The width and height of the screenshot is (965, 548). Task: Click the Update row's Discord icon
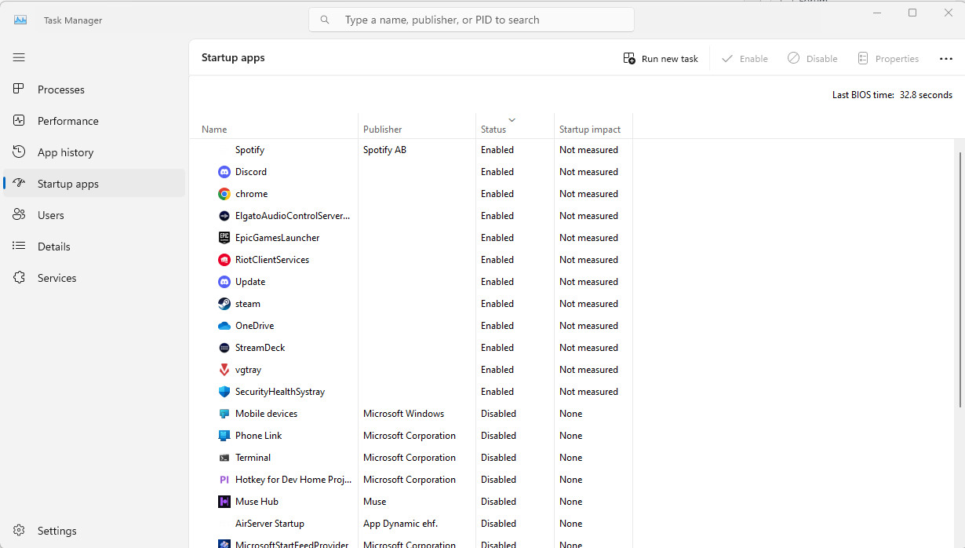[x=224, y=282]
